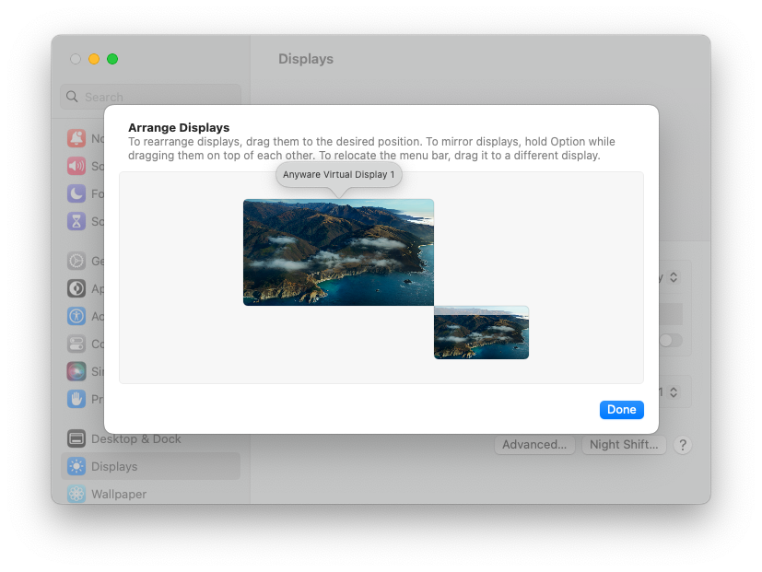The image size is (762, 572).
Task: Toggle the switch behind the dialog
Action: [x=671, y=340]
